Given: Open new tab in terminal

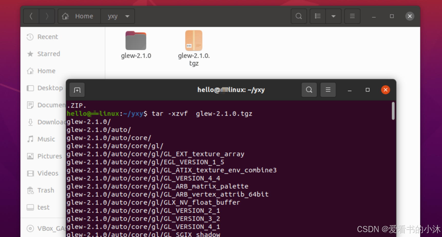Looking at the screenshot, I should tap(77, 90).
